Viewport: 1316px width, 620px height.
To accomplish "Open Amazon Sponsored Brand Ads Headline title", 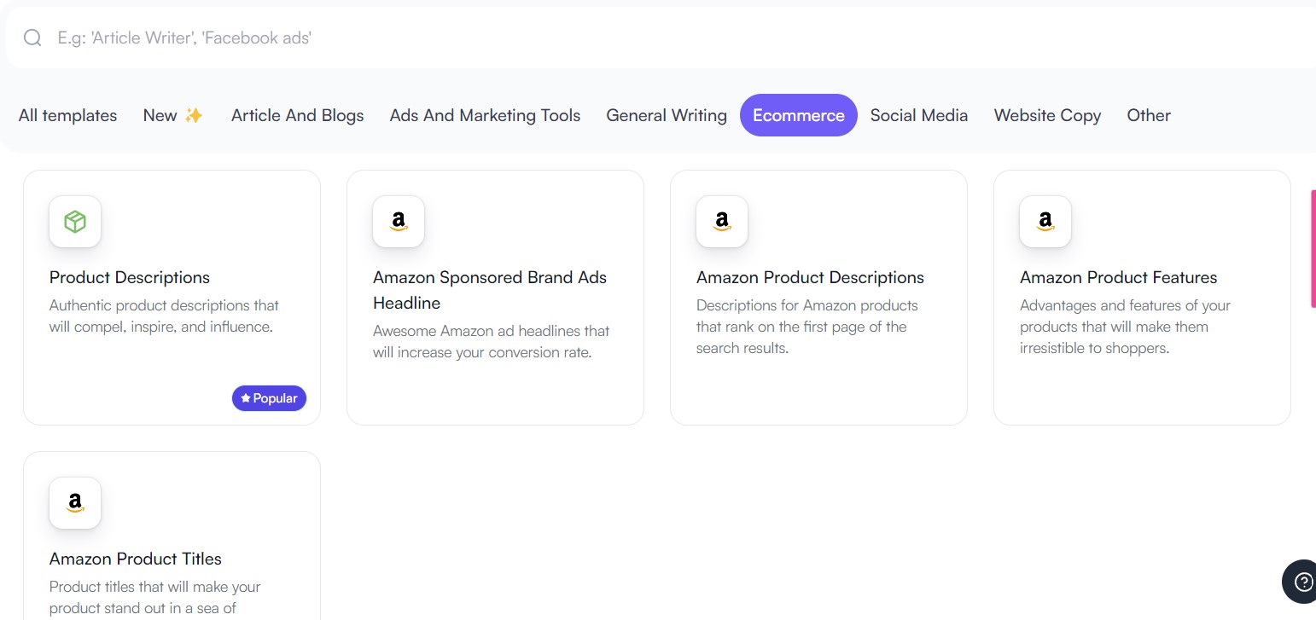I will pos(490,290).
